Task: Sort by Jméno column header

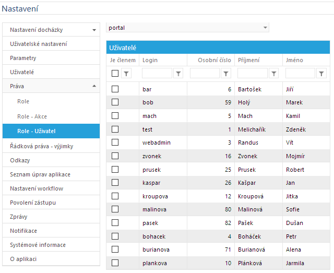Action: [x=306, y=60]
